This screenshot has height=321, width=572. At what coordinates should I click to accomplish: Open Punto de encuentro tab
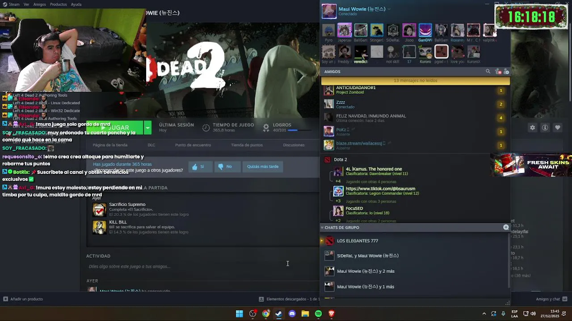coord(193,145)
